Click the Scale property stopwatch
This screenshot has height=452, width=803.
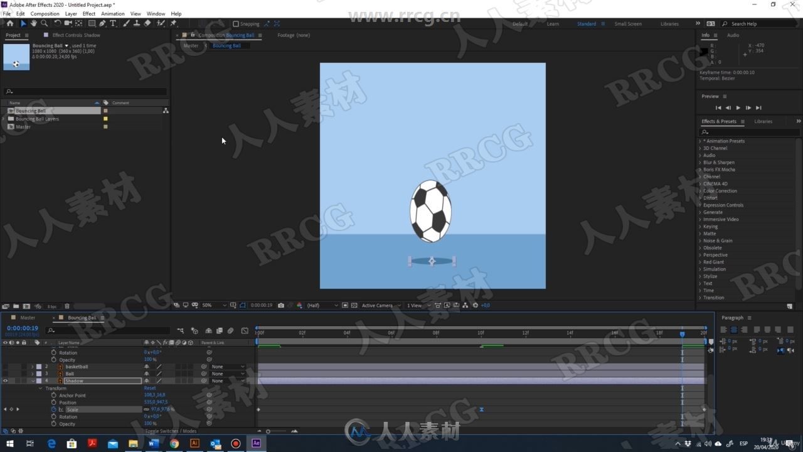click(x=54, y=409)
